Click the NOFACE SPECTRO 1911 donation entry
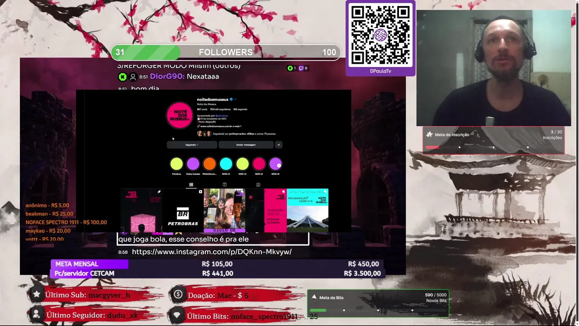Viewport: 579px width, 326px height. (66, 222)
